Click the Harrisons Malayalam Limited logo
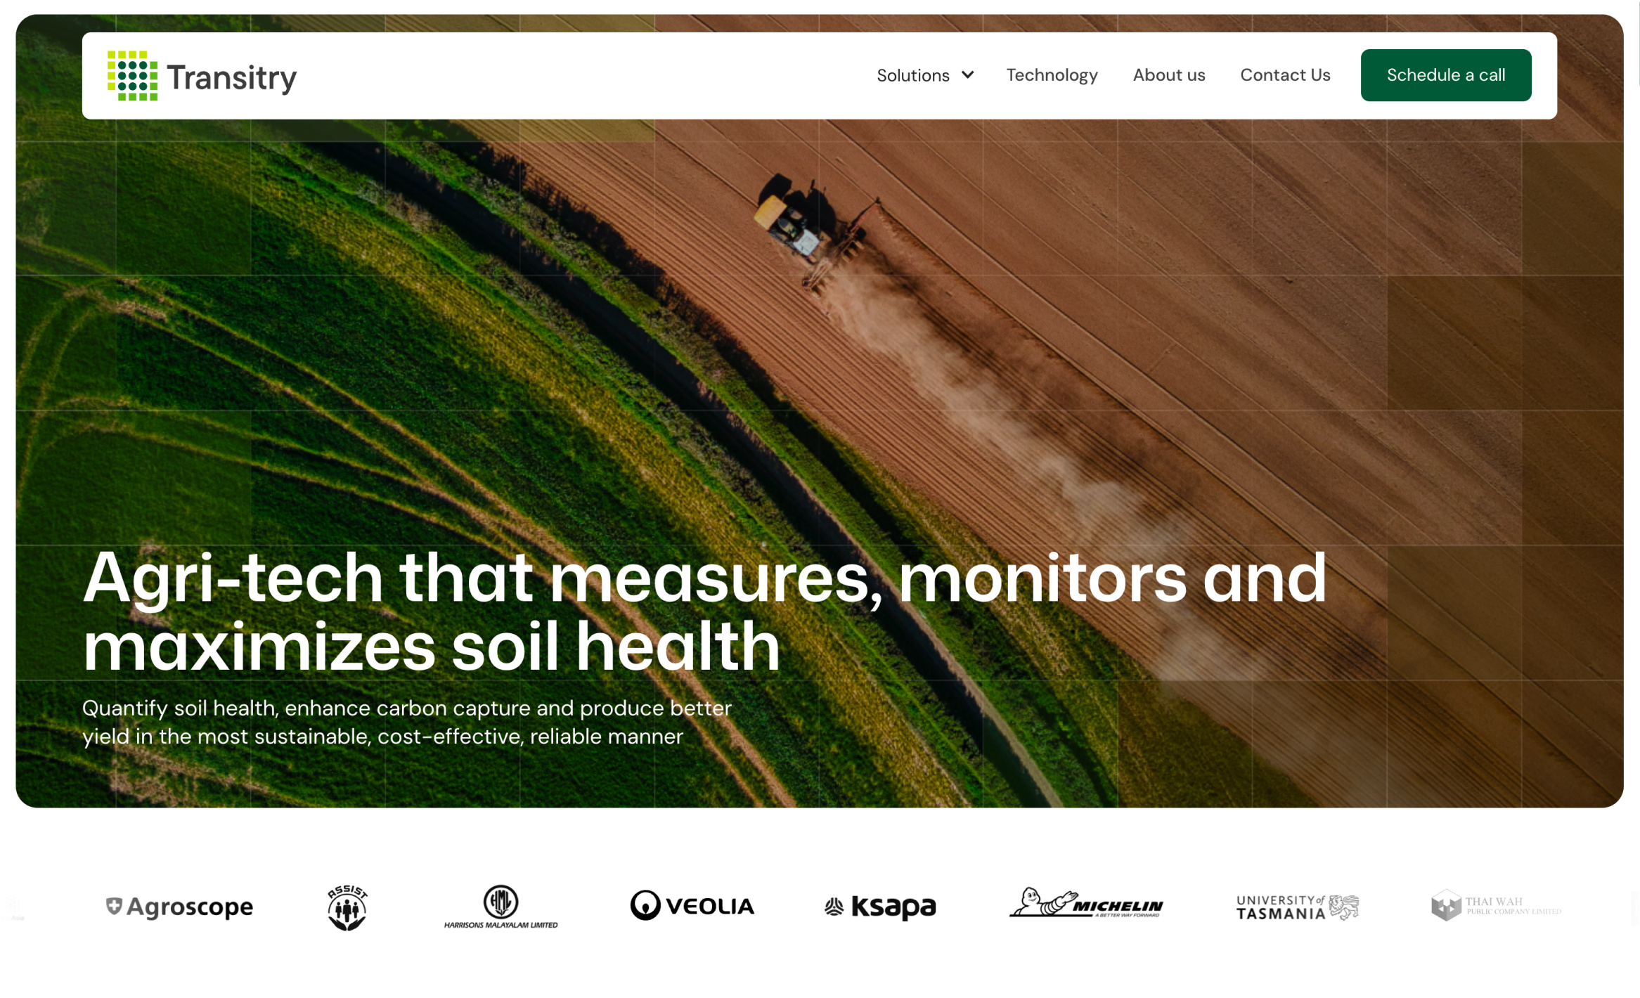 coord(501,907)
